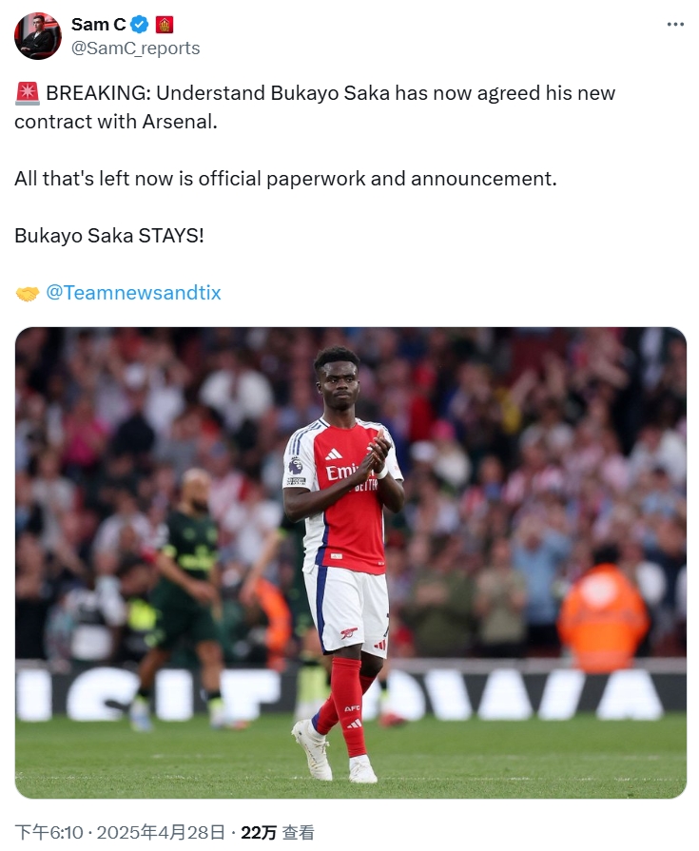699x851 pixels.
Task: Open the three-dot more options menu
Action: (x=675, y=25)
